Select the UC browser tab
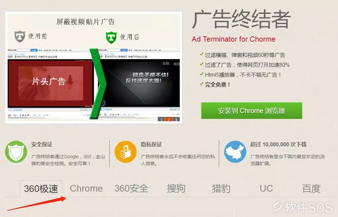The width and height of the screenshot is (338, 217). pos(266,188)
